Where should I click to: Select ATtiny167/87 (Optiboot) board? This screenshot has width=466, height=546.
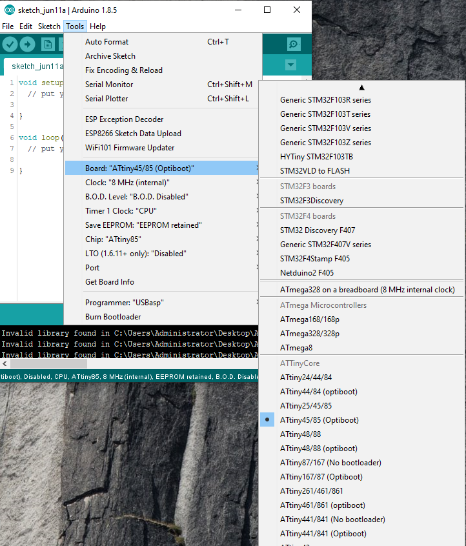click(362, 477)
